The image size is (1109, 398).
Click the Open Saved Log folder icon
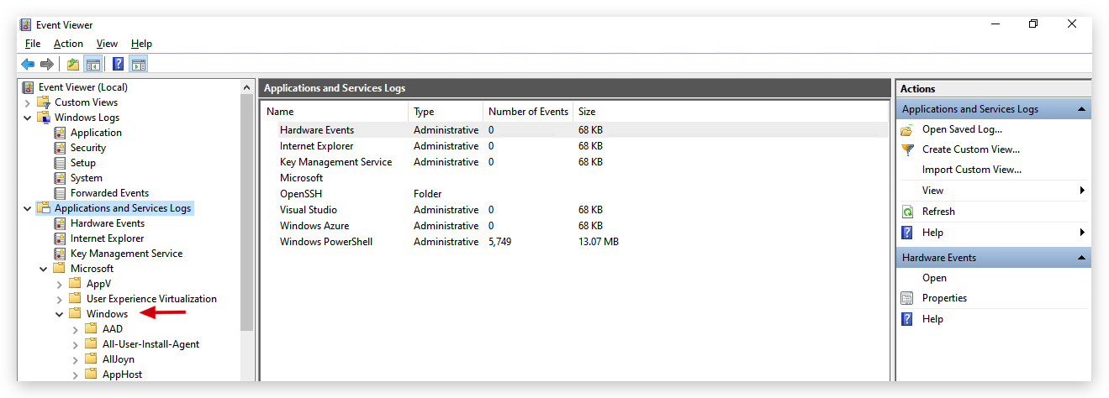point(907,129)
